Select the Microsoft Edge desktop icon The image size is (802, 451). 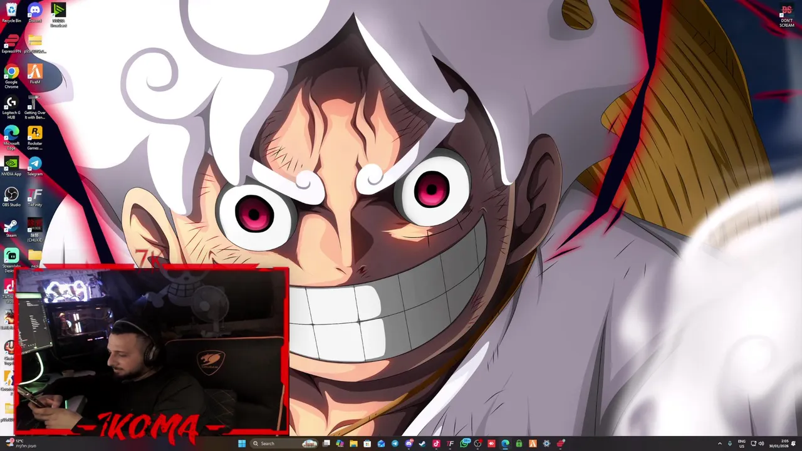[11, 138]
